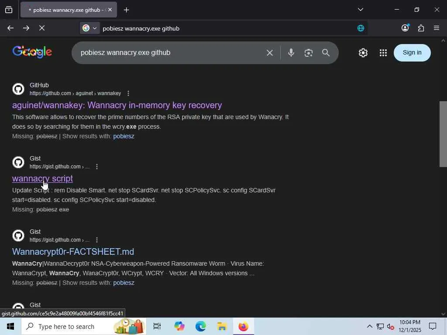Go back to the previous page

pyautogui.click(x=10, y=28)
